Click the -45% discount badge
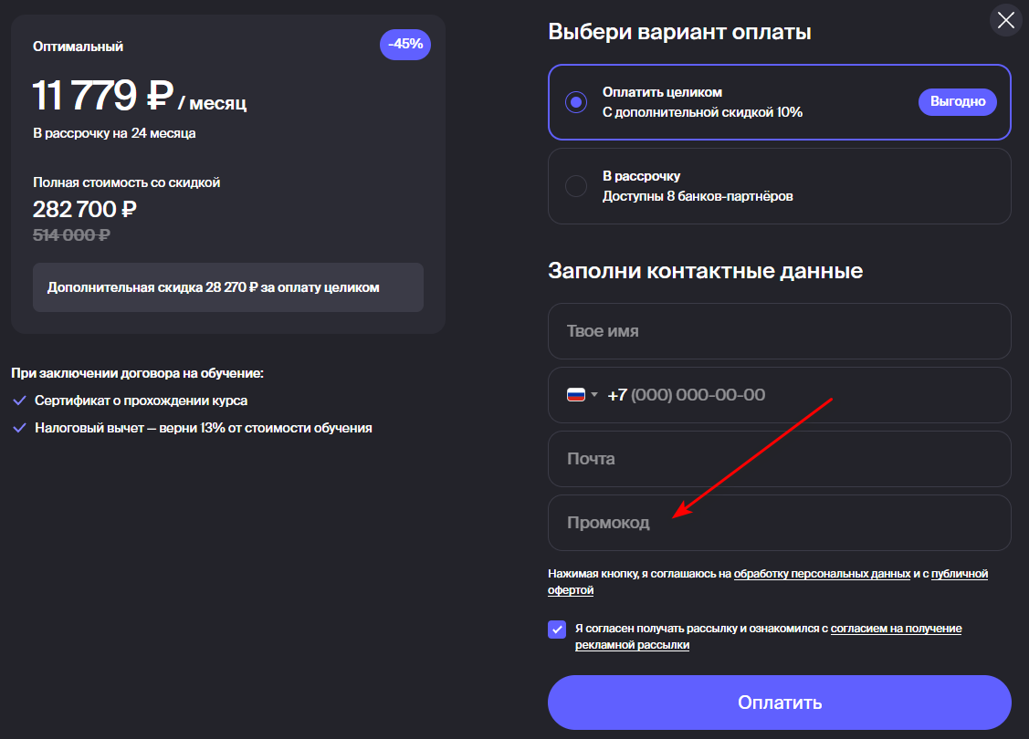The image size is (1029, 739). (x=405, y=45)
